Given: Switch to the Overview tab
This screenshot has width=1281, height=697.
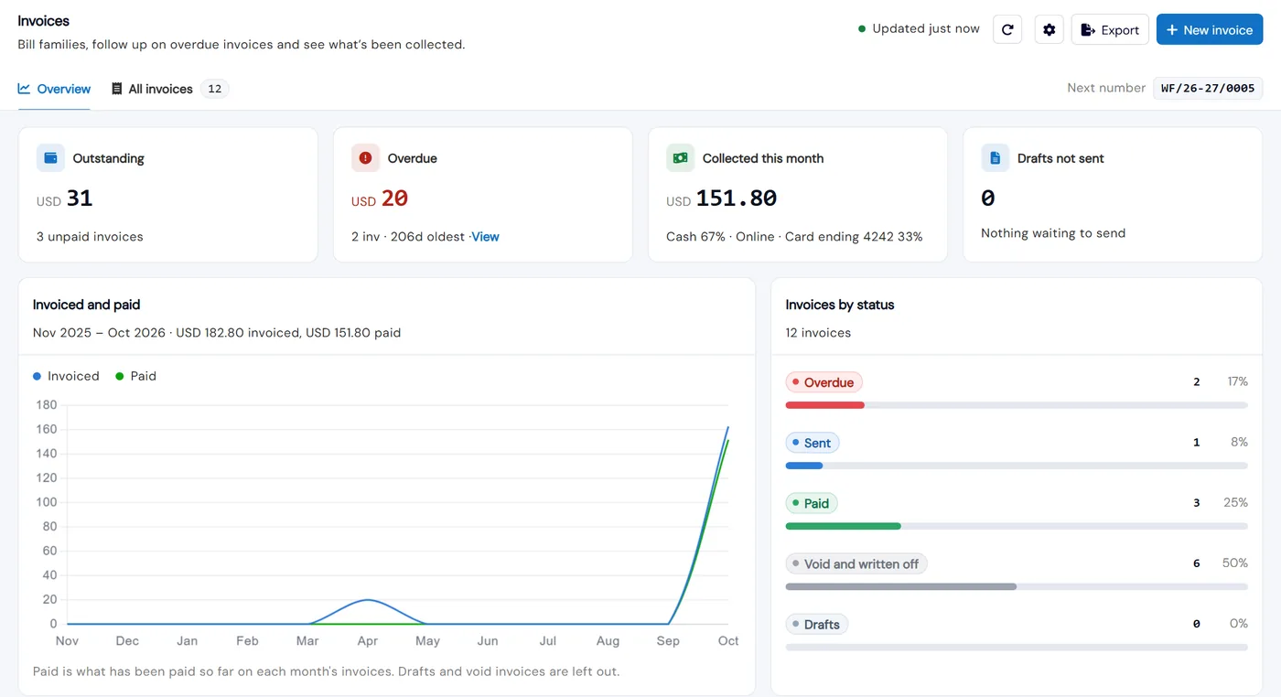Looking at the screenshot, I should click(x=54, y=89).
